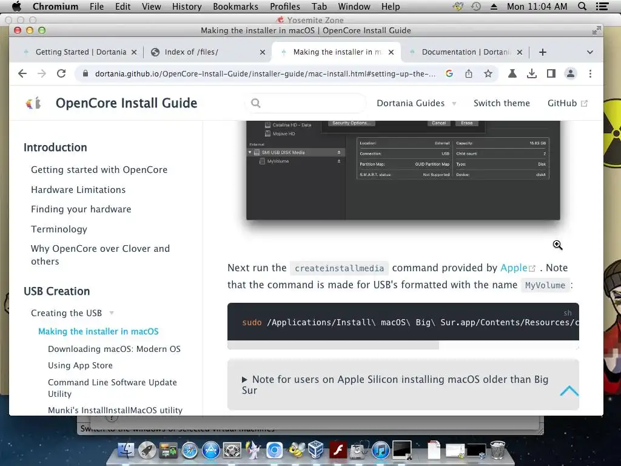
Task: Open Safari from the Dock
Action: pos(189,450)
